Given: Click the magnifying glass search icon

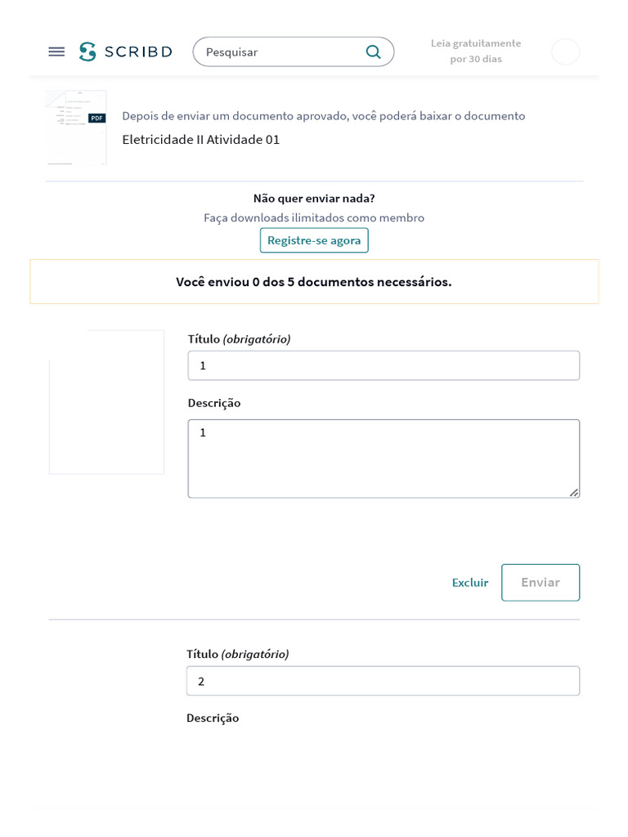Looking at the screenshot, I should [x=373, y=51].
